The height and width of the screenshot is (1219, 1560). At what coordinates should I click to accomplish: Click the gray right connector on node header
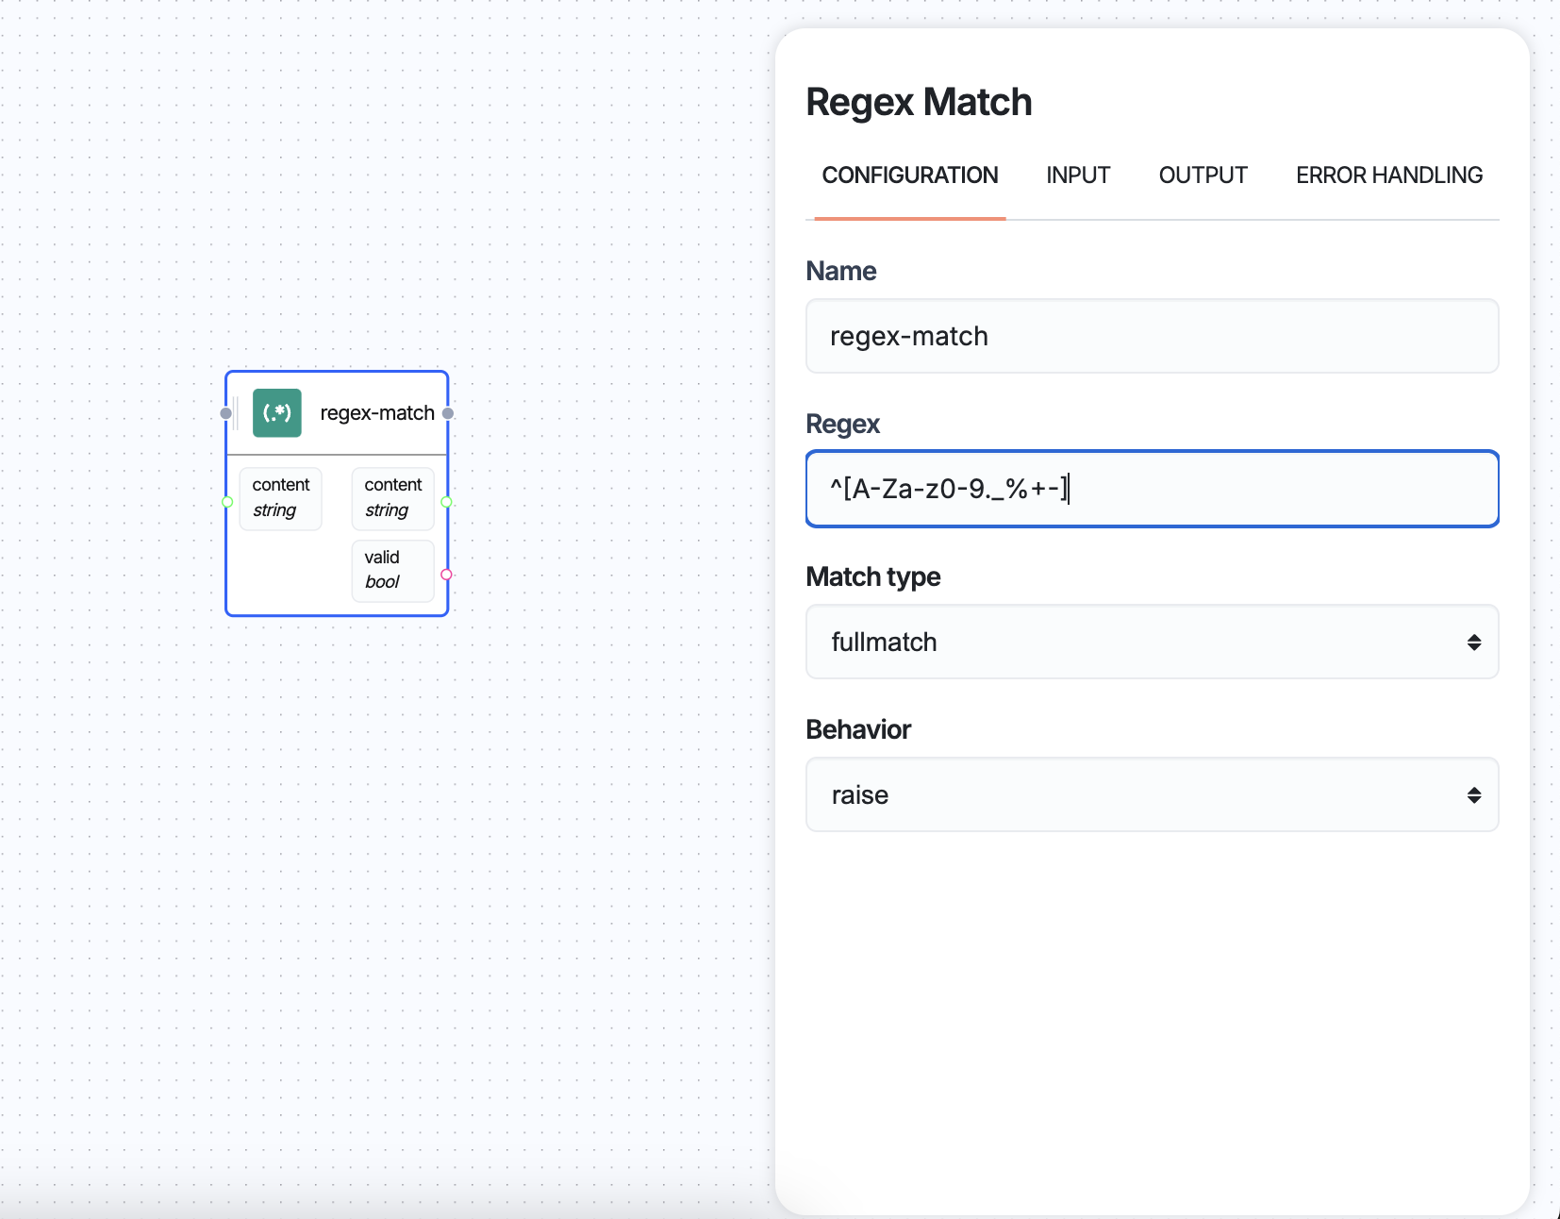click(448, 413)
